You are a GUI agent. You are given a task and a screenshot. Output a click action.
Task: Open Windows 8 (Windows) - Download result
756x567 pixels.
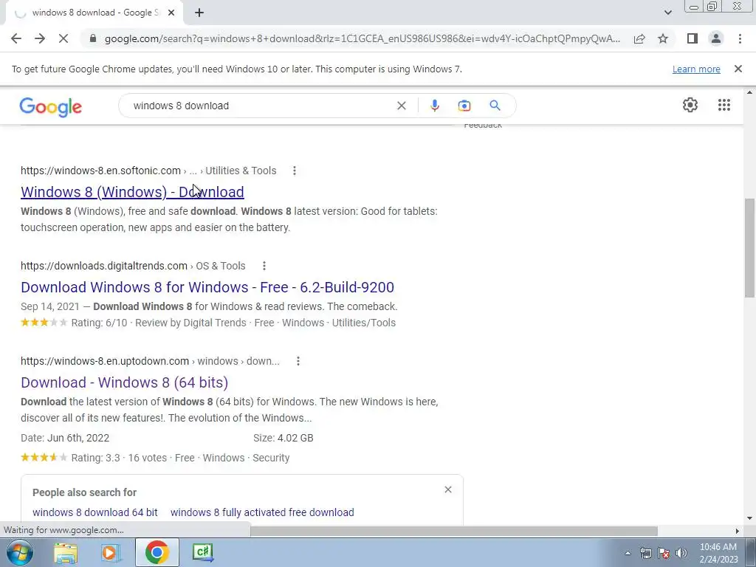(132, 192)
